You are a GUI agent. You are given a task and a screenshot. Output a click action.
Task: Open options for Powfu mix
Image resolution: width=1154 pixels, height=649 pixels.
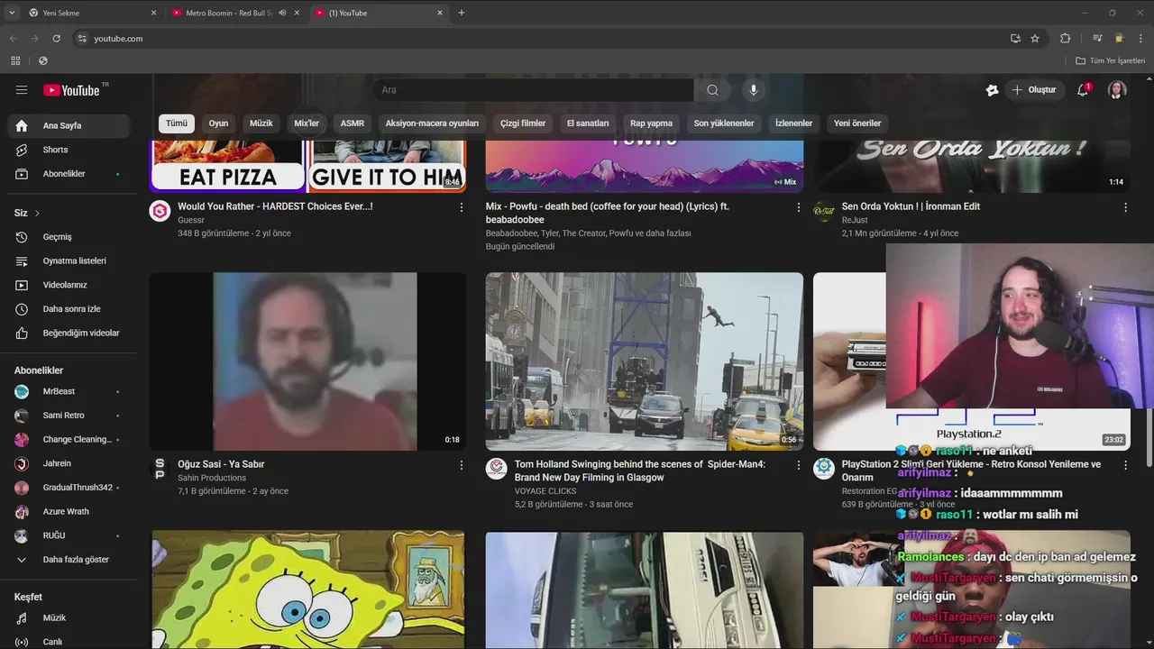(x=798, y=207)
